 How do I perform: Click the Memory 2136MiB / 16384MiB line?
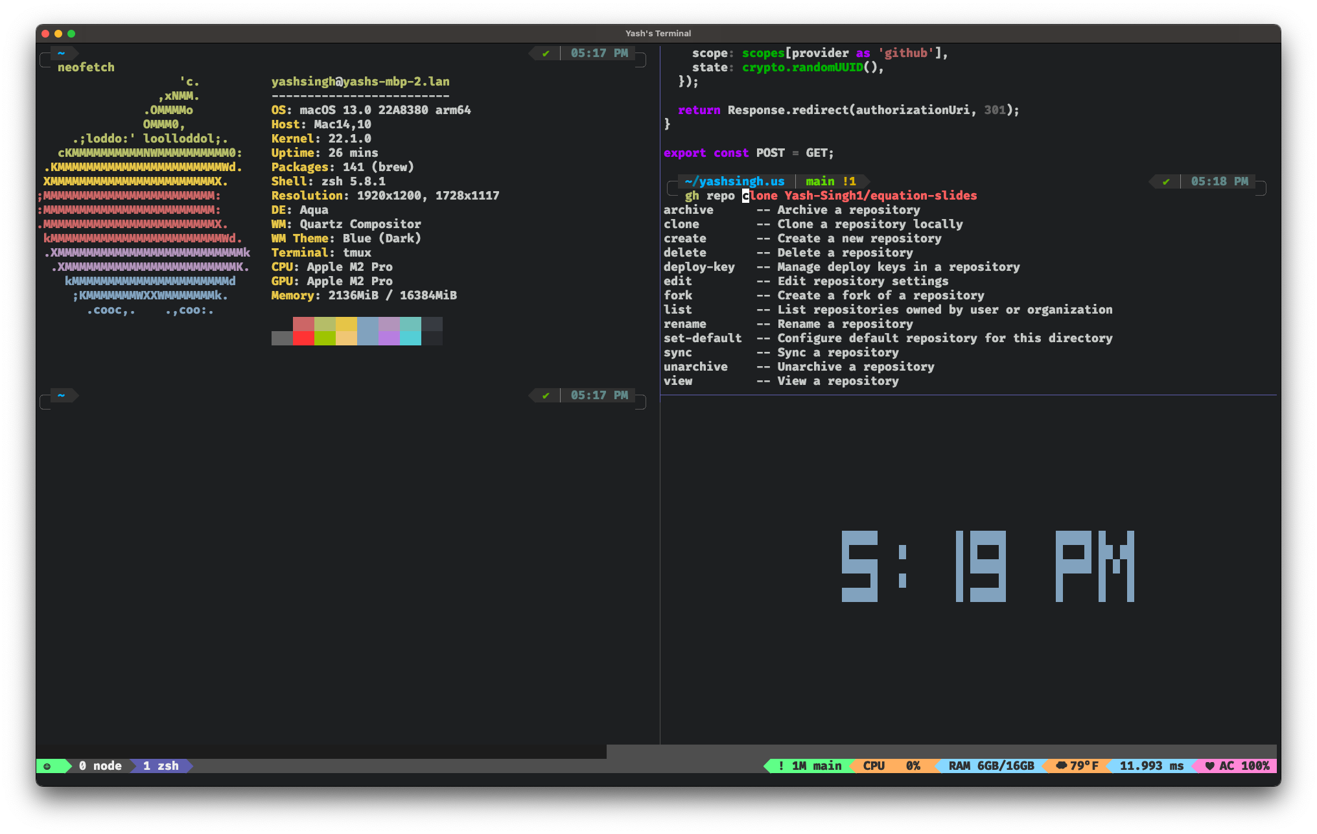click(364, 295)
